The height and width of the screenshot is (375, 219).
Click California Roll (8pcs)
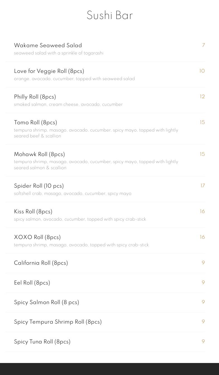tap(41, 263)
